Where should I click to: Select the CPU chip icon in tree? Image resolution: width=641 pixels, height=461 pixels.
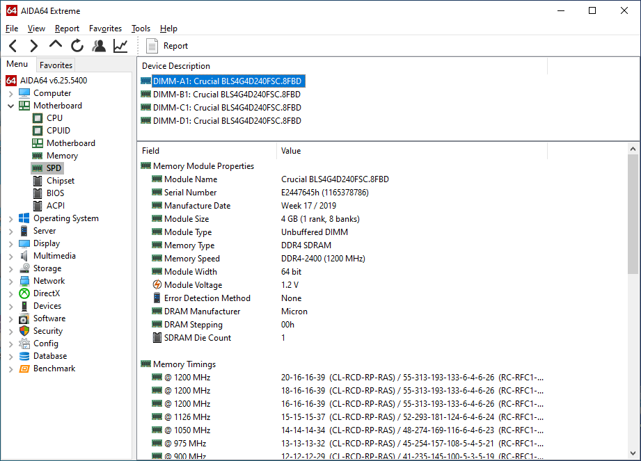[37, 118]
